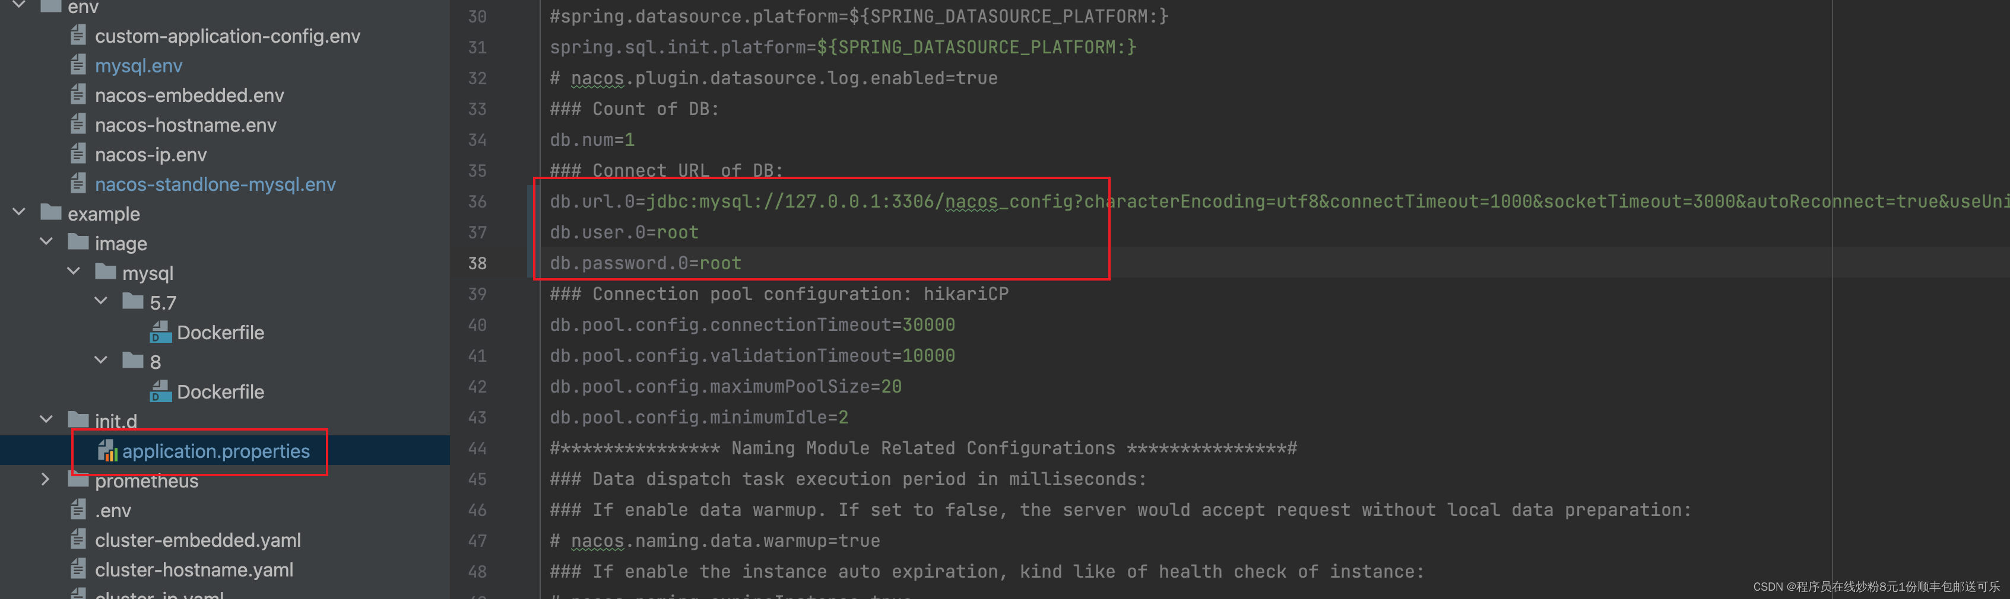Collapse the env folder at top
The width and height of the screenshot is (2010, 599).
click(19, 5)
